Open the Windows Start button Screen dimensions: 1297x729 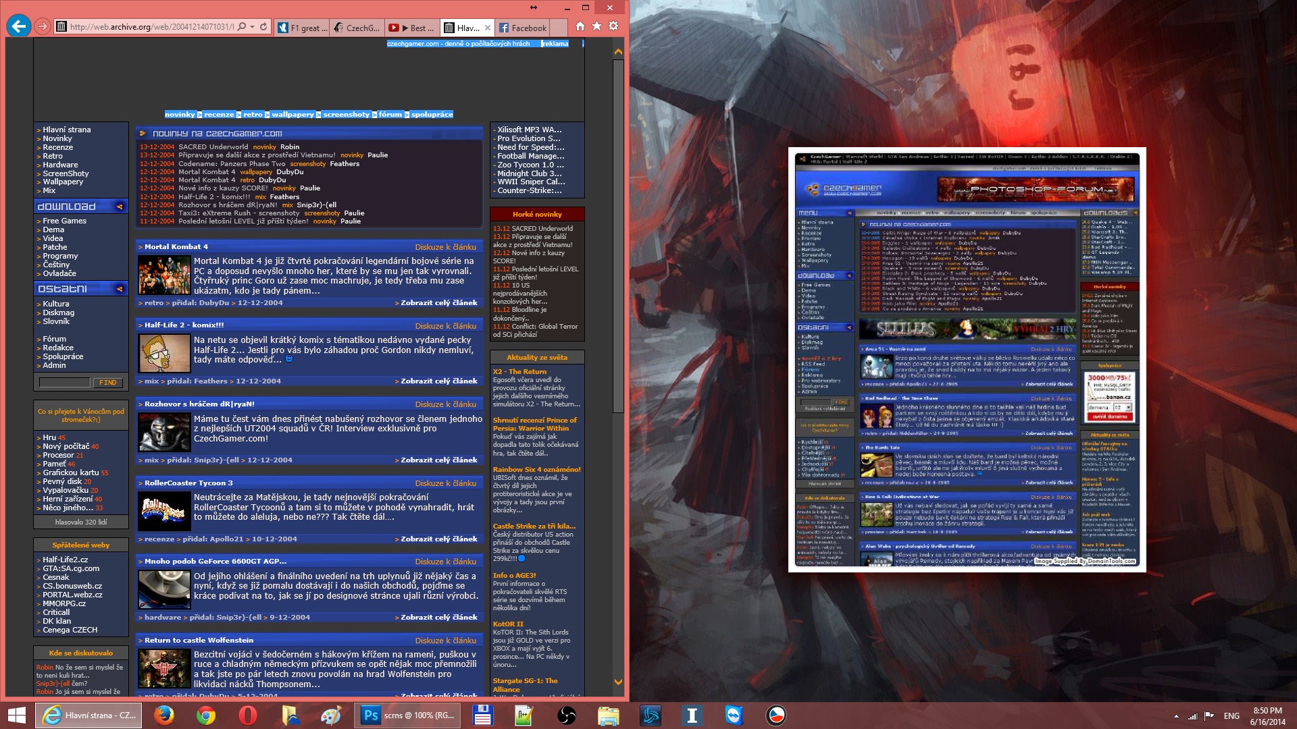click(x=17, y=715)
